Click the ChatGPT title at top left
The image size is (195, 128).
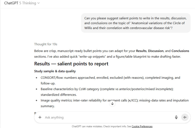pyautogui.click(x=11, y=3)
